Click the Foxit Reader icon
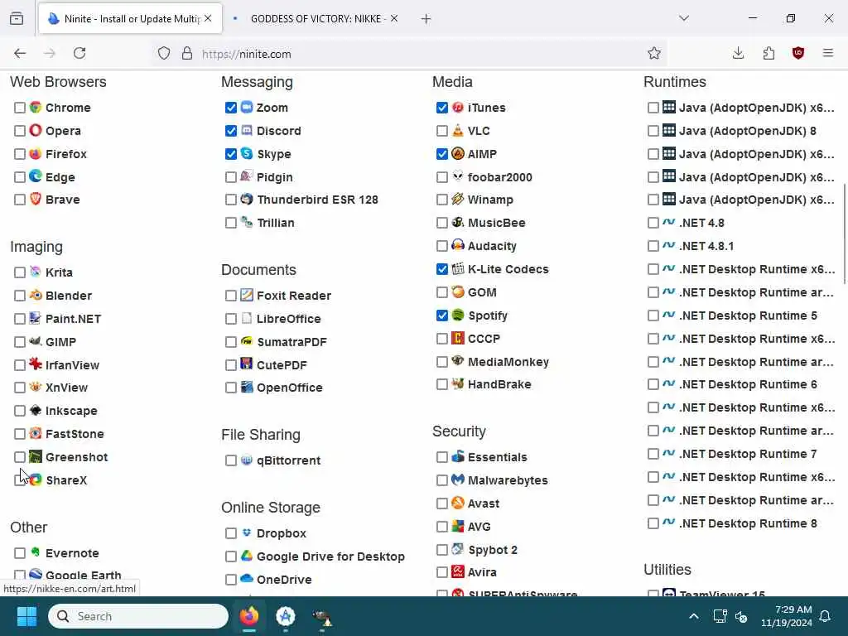 pos(247,295)
